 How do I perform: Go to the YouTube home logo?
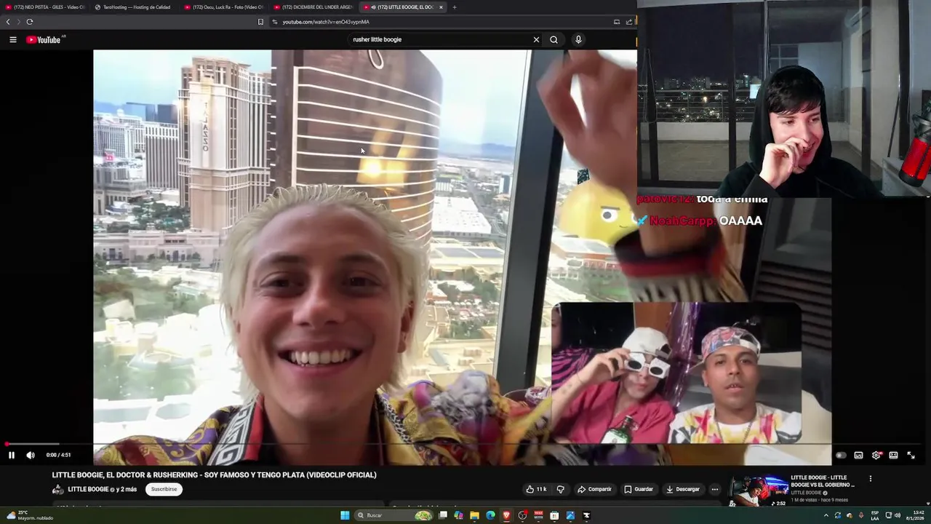(x=44, y=39)
